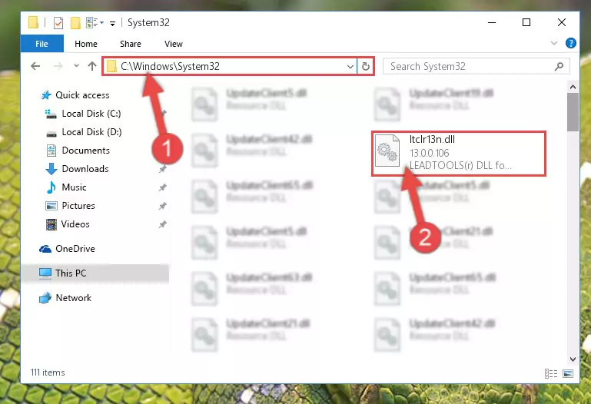591x404 pixels.
Task: Click the Videos film icon in sidebar
Action: point(51,224)
